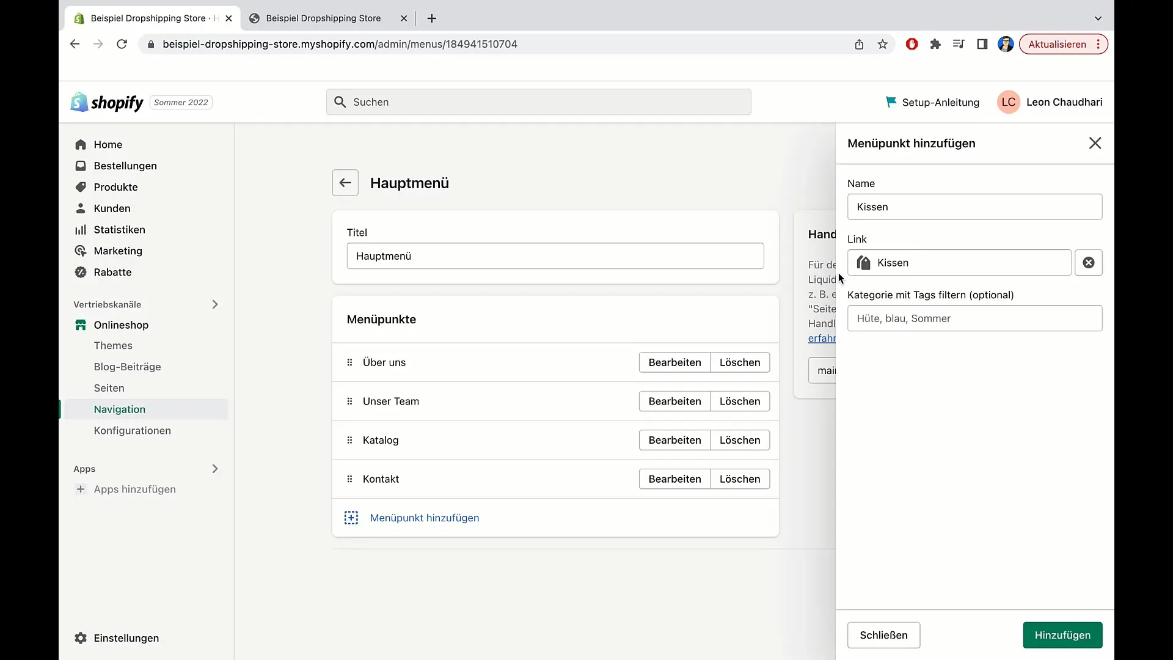The height and width of the screenshot is (660, 1173).
Task: Click the Onlineshop storefront icon
Action: click(x=80, y=324)
